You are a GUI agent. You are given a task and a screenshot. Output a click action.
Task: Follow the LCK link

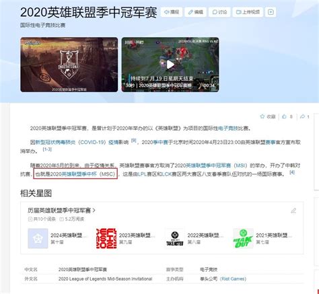[167, 174]
